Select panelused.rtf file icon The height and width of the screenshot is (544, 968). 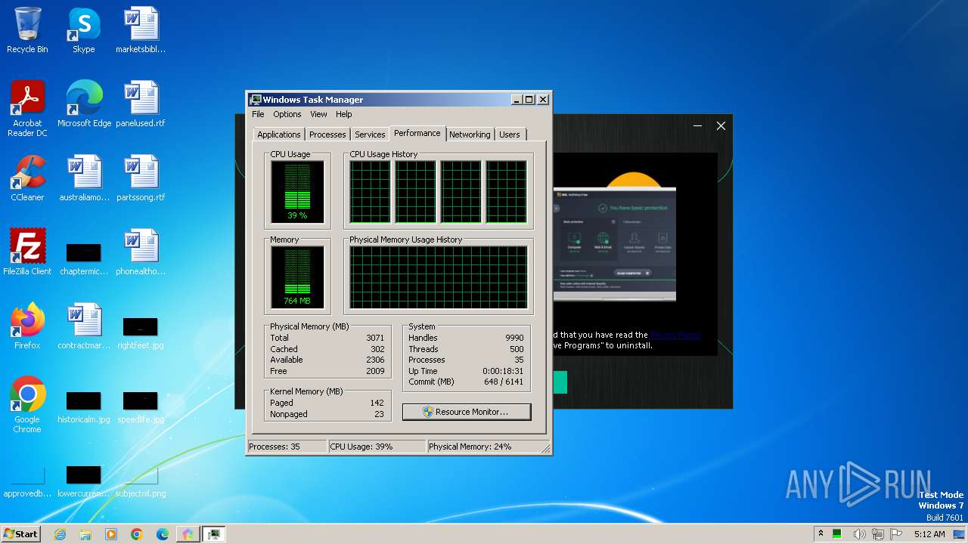(x=141, y=104)
